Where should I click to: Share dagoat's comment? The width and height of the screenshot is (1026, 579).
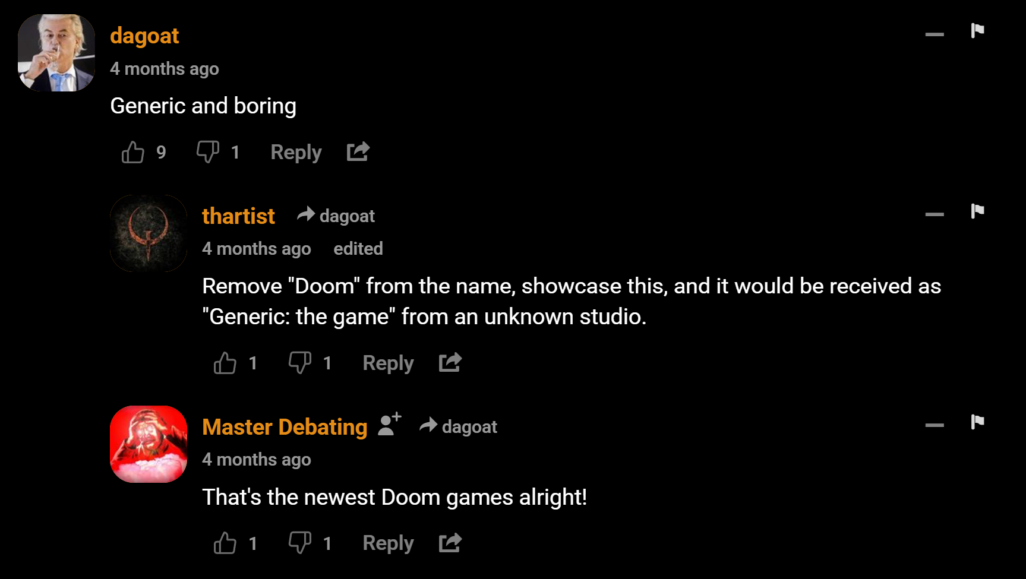point(358,152)
